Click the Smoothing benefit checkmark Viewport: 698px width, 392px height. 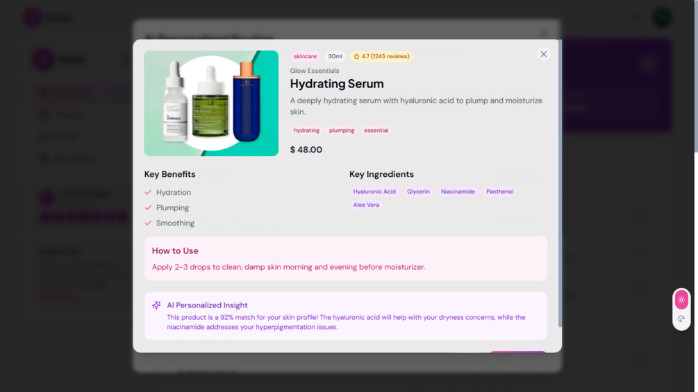(148, 223)
